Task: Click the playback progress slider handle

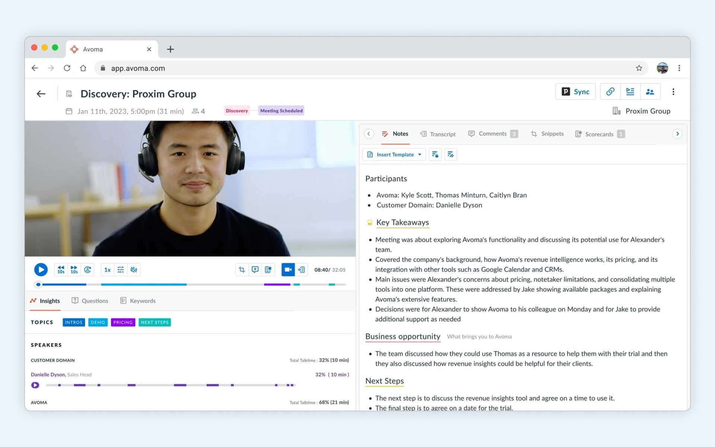Action: 38,285
